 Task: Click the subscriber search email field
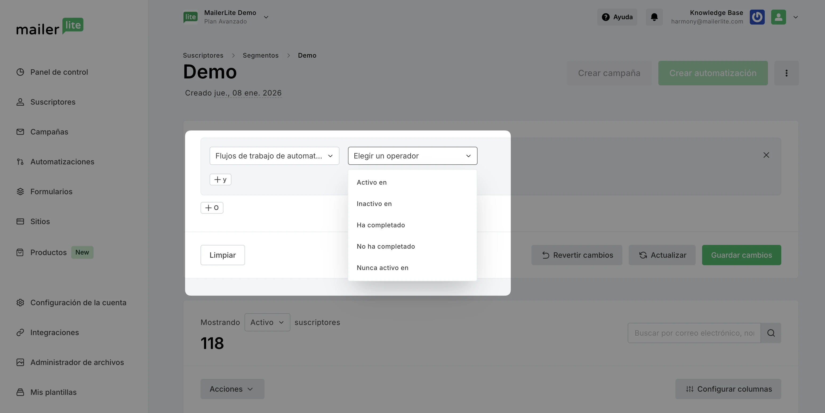coord(694,333)
